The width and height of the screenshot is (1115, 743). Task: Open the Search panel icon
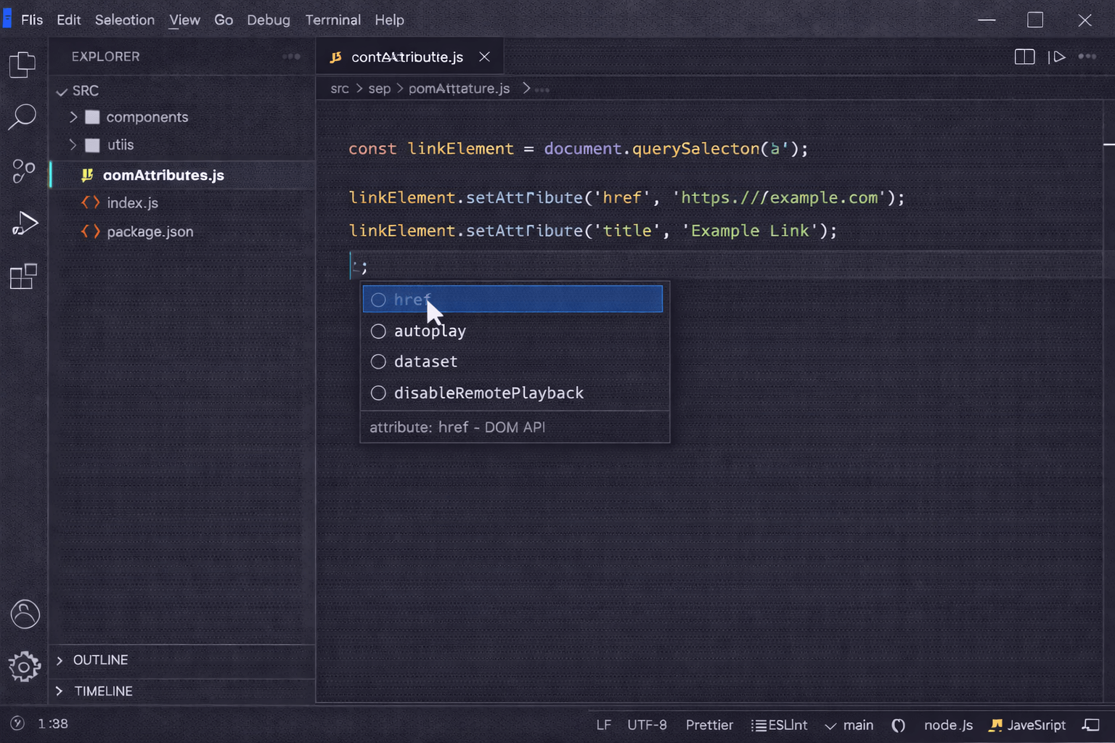pyautogui.click(x=23, y=116)
